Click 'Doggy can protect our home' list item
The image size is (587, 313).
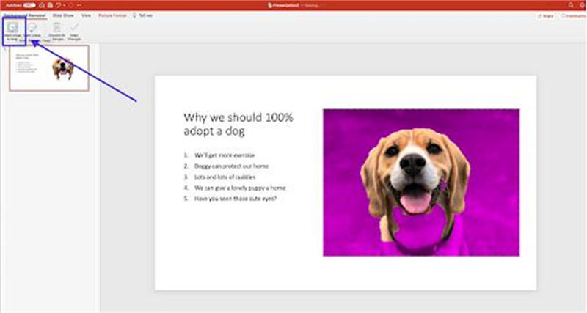click(x=231, y=166)
